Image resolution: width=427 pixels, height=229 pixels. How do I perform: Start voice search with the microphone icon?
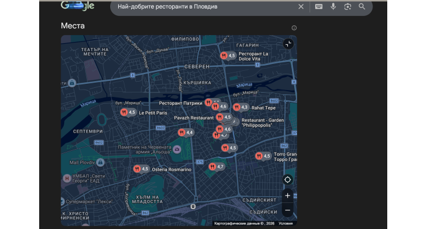click(333, 7)
